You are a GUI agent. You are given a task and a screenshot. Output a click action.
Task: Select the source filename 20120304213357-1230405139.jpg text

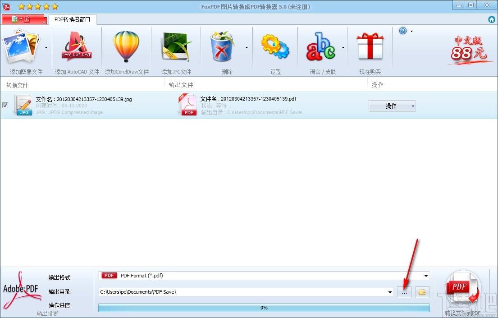(x=94, y=99)
